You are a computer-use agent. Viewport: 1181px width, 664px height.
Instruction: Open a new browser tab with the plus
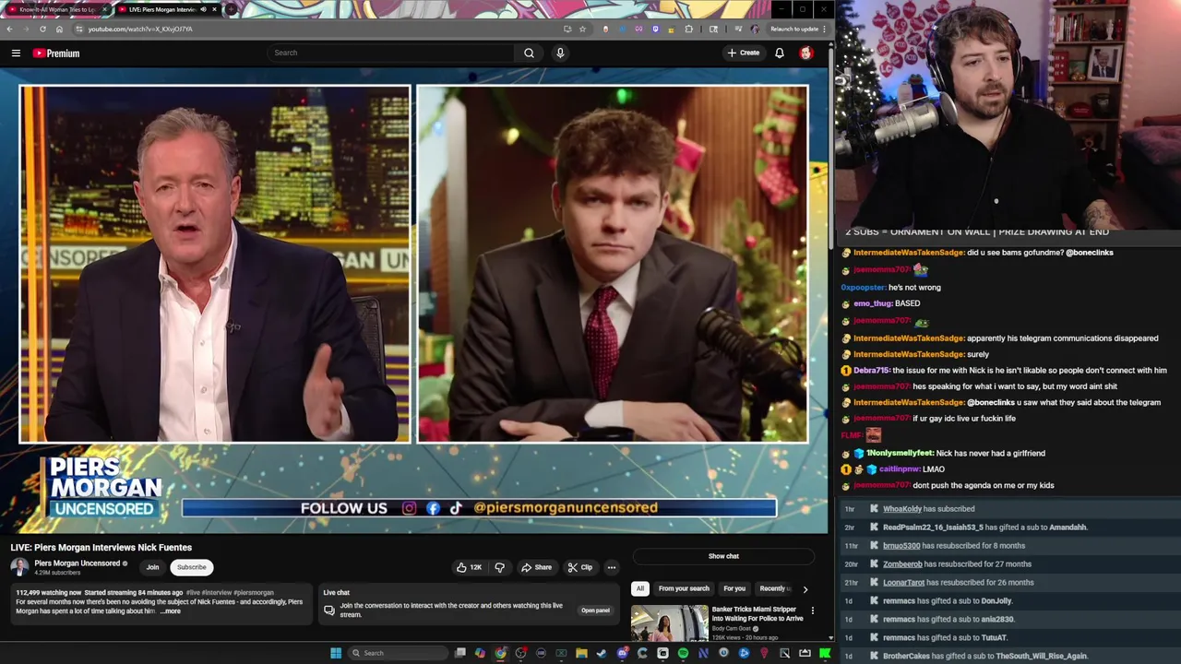231,9
